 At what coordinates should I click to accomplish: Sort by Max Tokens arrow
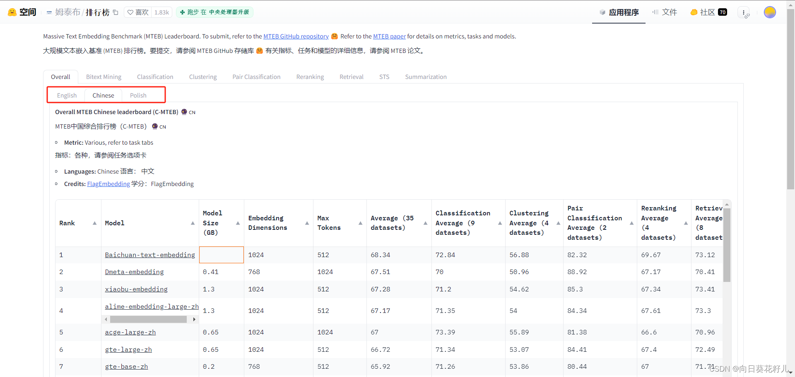360,223
